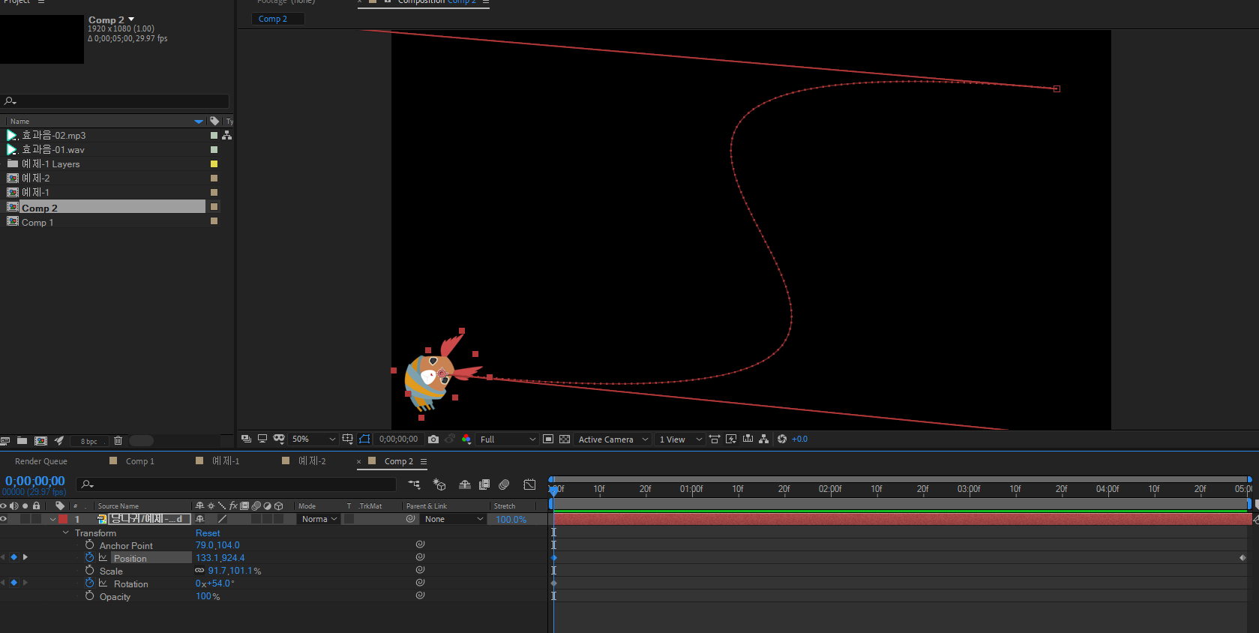Open grid and guide options
1259x633 pixels.
[347, 439]
